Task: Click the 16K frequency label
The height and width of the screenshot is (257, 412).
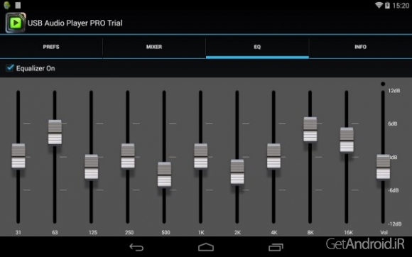Action: pos(348,232)
